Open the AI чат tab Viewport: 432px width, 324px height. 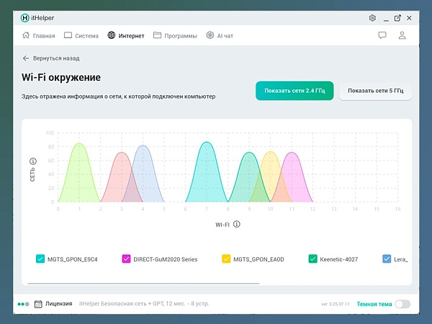click(x=220, y=35)
